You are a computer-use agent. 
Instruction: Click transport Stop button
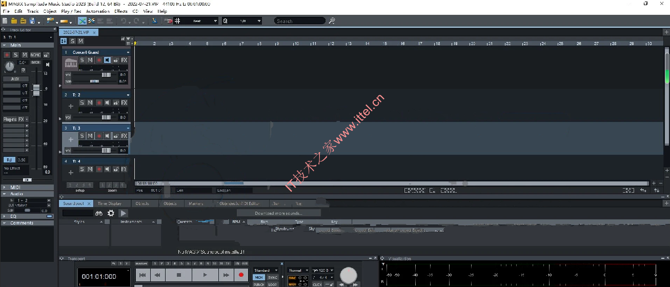coord(179,275)
